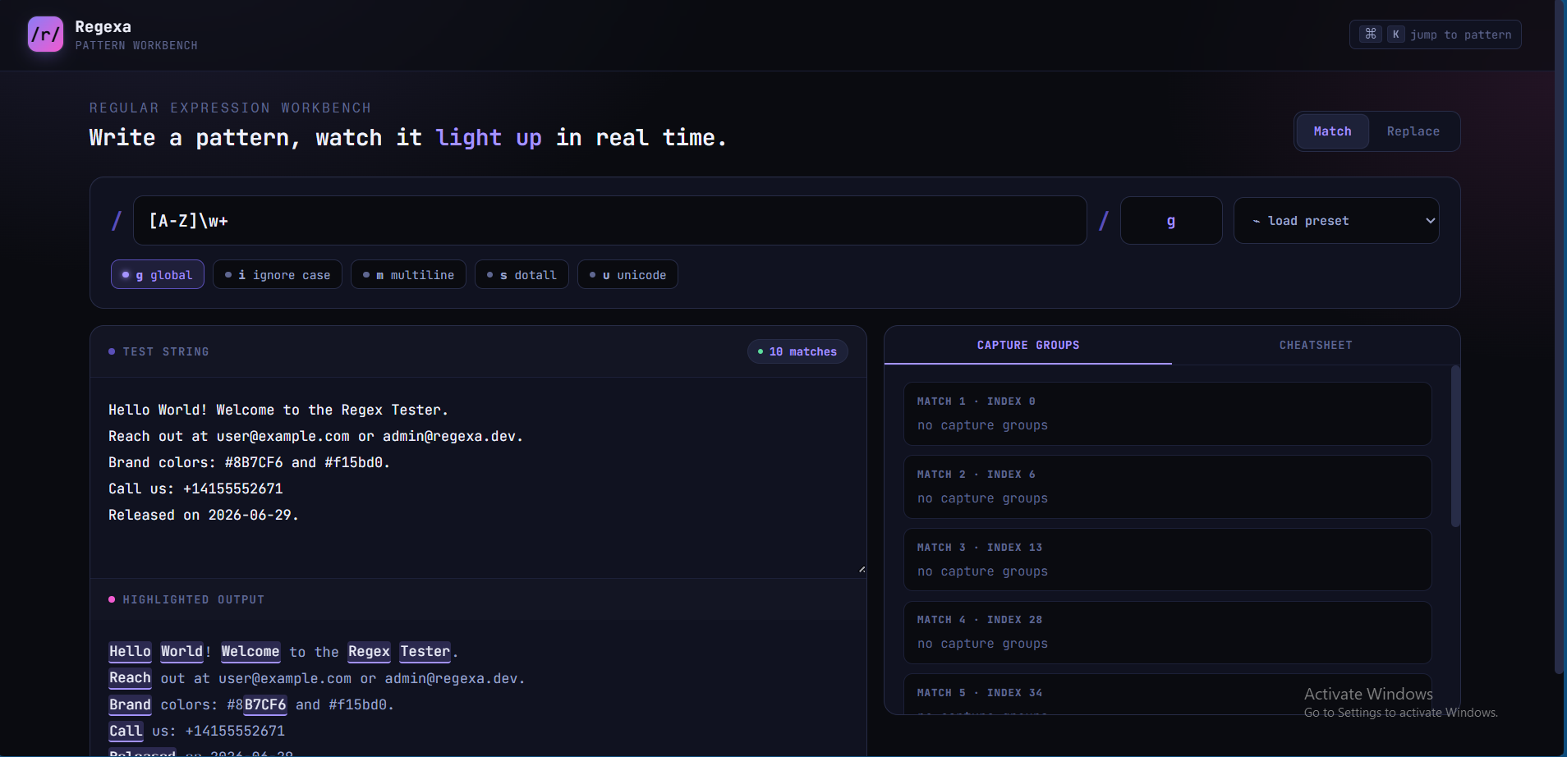Click highlighted match 'World' in output
The image size is (1567, 757).
[x=182, y=652]
